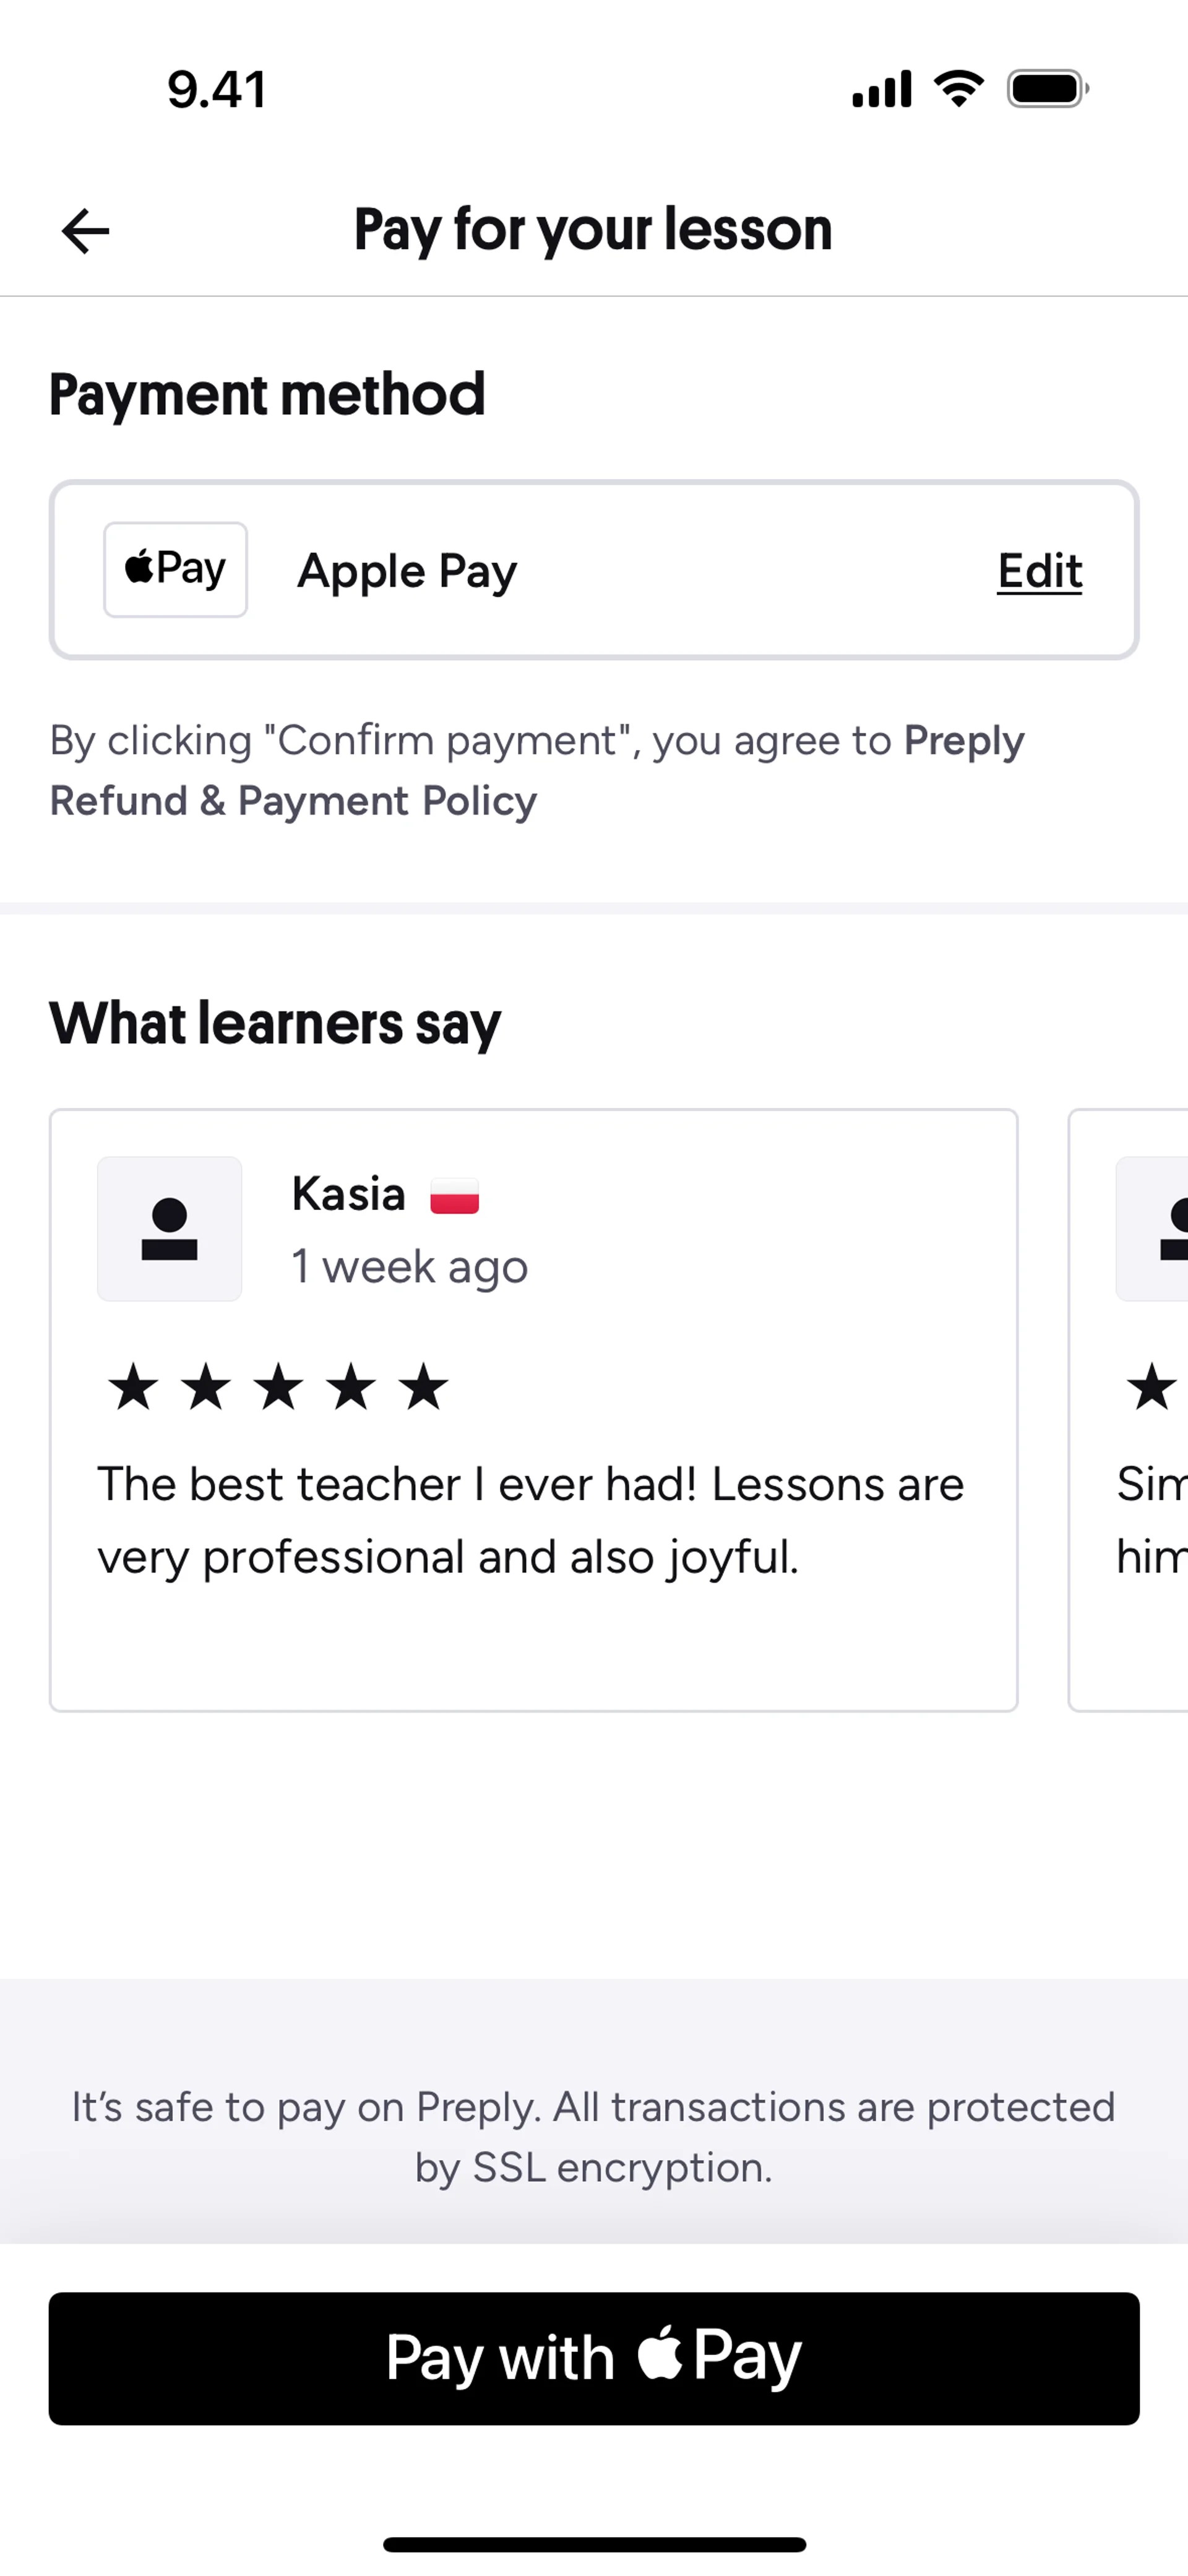Click the Apple Pay logo badge
This screenshot has width=1188, height=2576.
click(x=175, y=570)
